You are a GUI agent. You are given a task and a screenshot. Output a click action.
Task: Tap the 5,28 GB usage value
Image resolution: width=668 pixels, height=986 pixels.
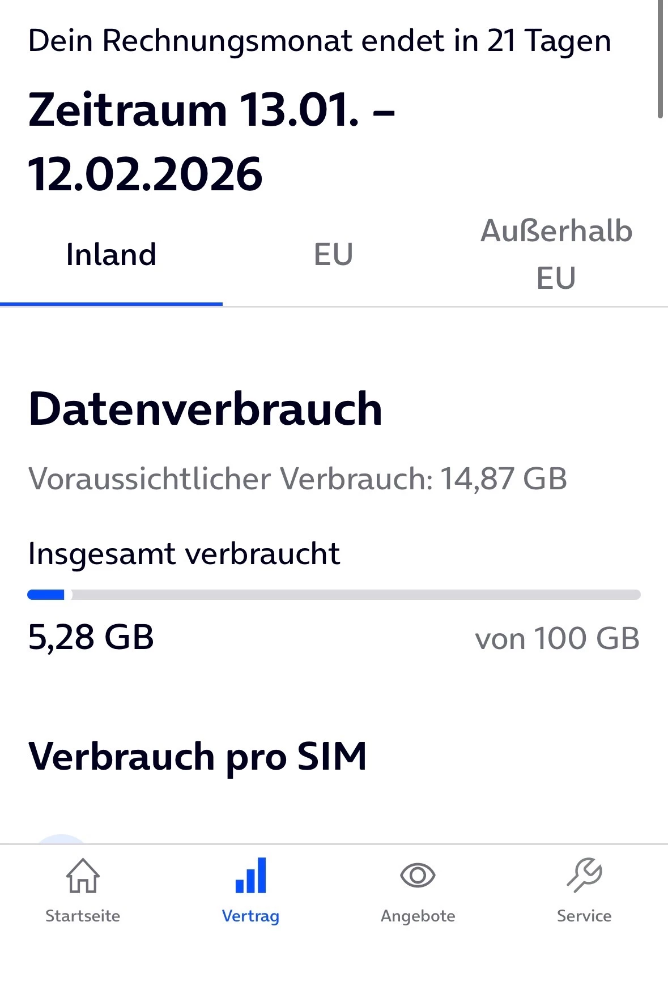91,637
